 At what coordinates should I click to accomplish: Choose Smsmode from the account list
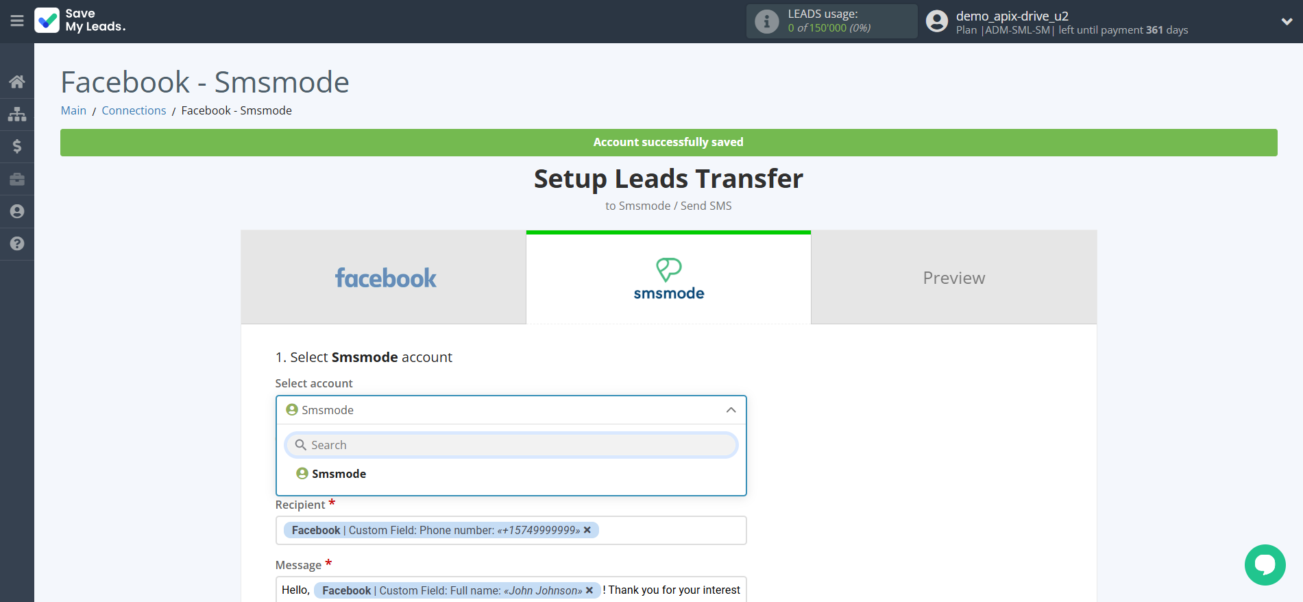339,474
